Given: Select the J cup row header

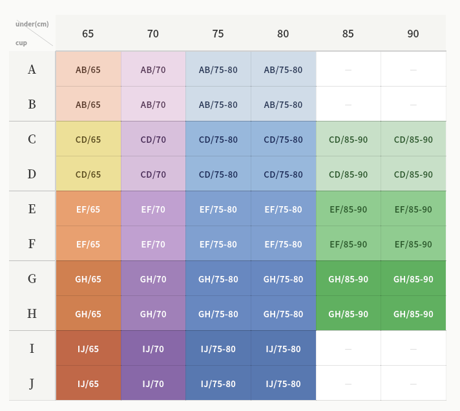Looking at the screenshot, I should tap(32, 384).
